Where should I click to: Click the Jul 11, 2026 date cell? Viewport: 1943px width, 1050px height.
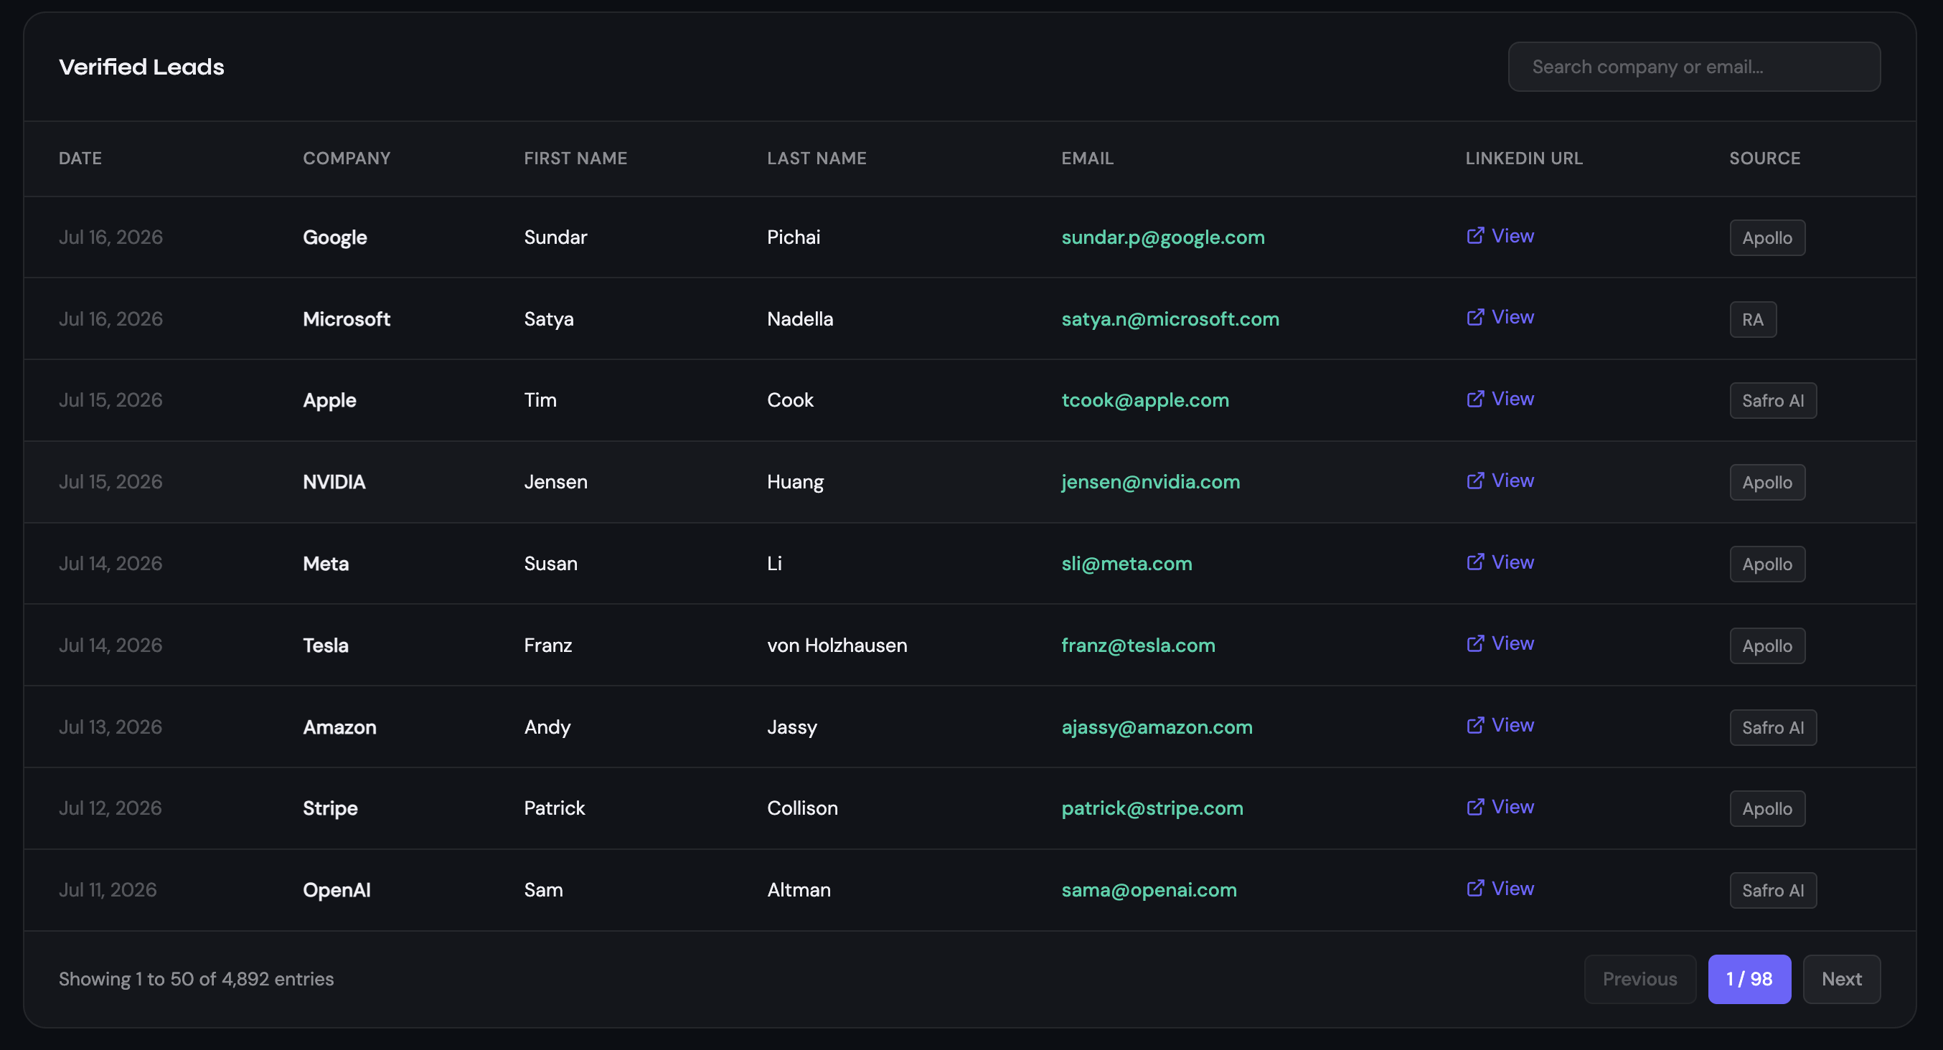108,890
